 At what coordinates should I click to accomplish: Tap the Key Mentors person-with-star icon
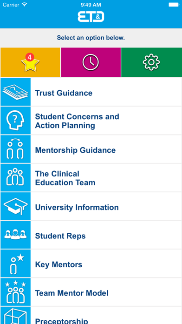(15, 263)
